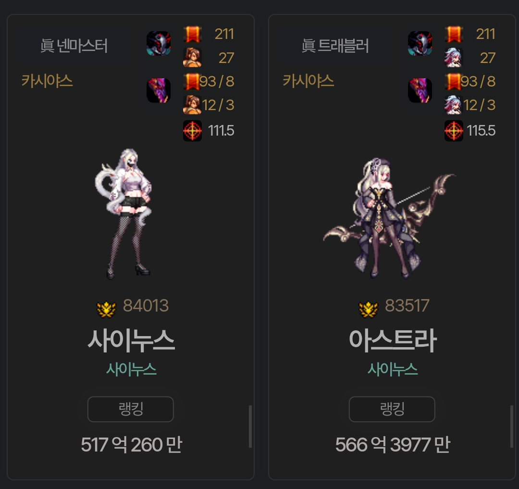Click the red crosshair icon beside 115.5
519x489 pixels.
coord(454,131)
